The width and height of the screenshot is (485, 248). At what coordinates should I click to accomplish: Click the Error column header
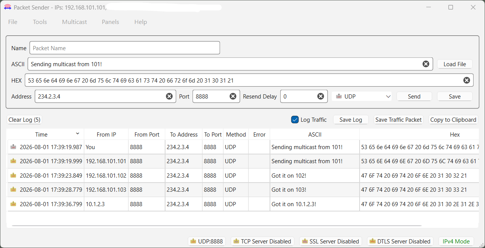(x=259, y=134)
